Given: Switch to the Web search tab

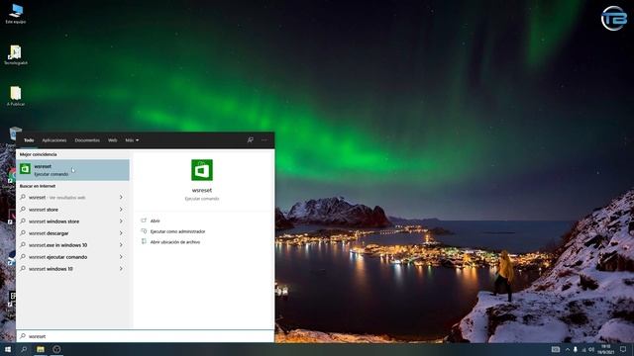Looking at the screenshot, I should tap(112, 140).
